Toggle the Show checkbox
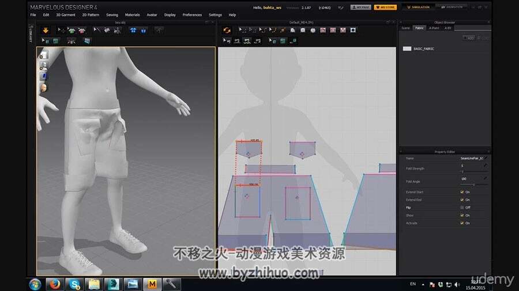The width and height of the screenshot is (519, 291). click(x=462, y=215)
